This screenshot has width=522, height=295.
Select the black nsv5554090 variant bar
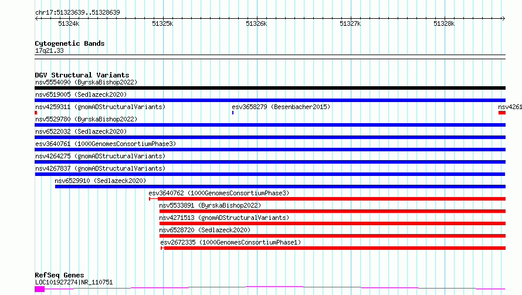click(x=270, y=88)
